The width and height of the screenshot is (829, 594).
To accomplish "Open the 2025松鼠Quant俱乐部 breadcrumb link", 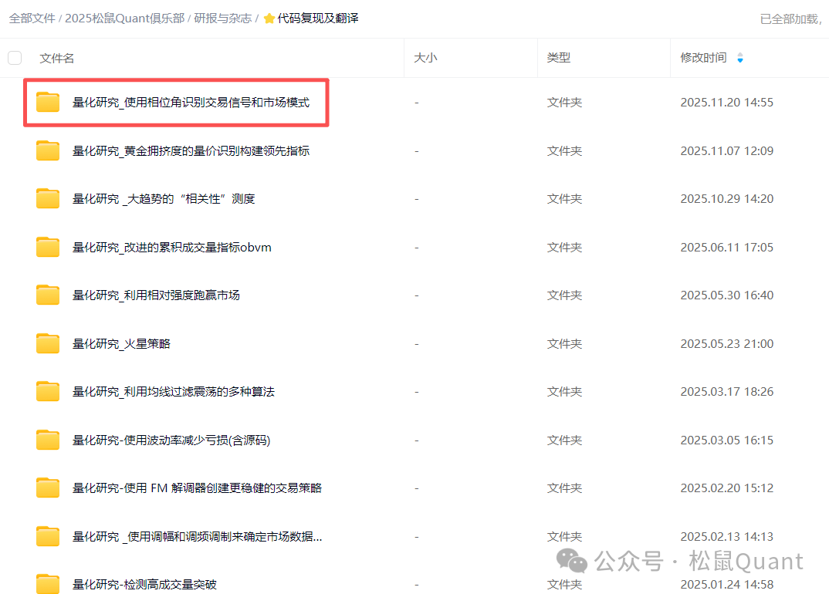I will (126, 17).
